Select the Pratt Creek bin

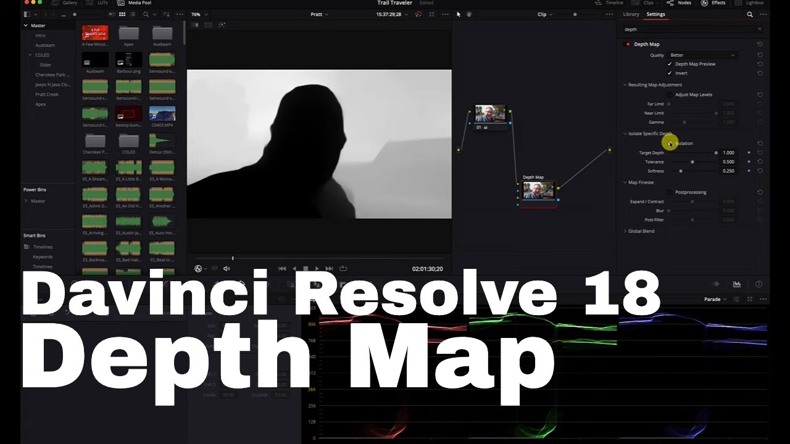coord(47,94)
